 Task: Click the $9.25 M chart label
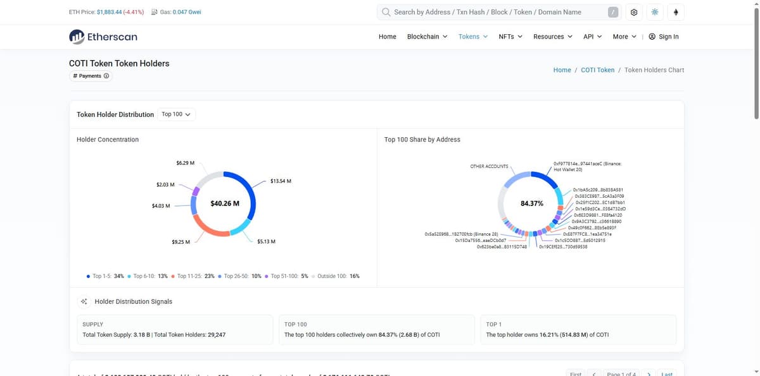[181, 242]
